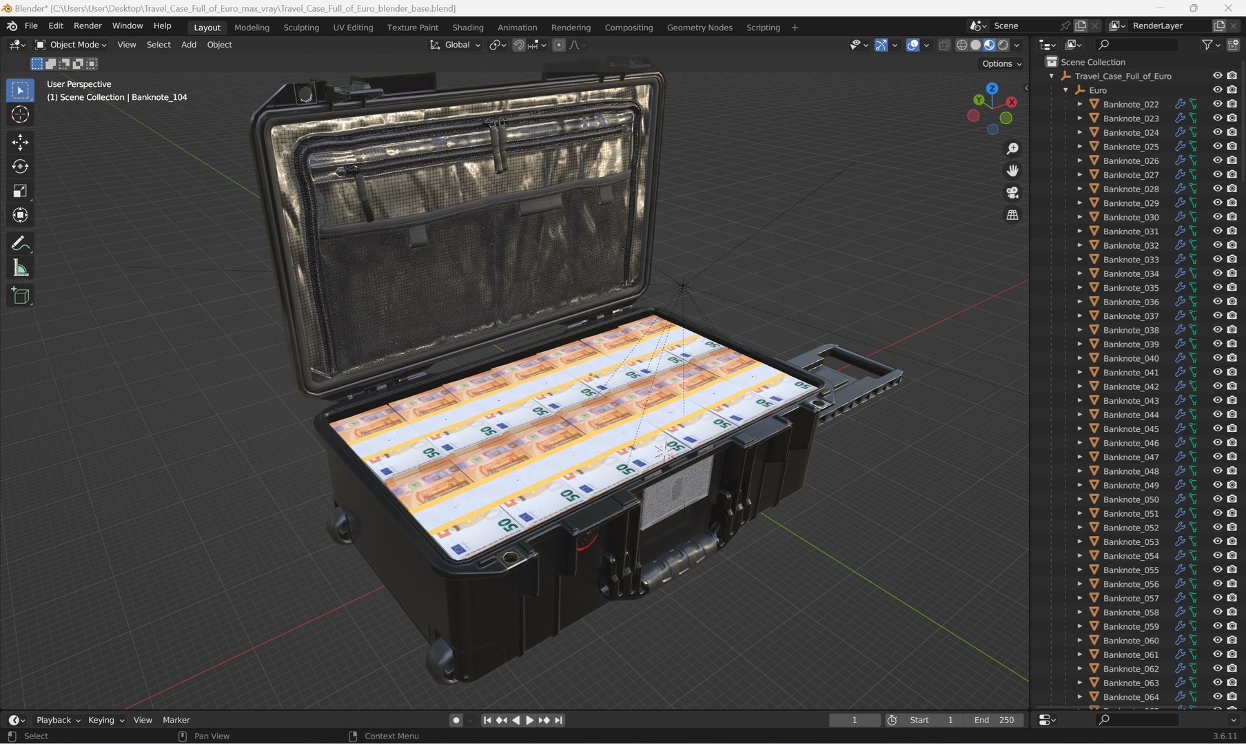Switch to Geometry Nodes workspace tab

click(699, 28)
